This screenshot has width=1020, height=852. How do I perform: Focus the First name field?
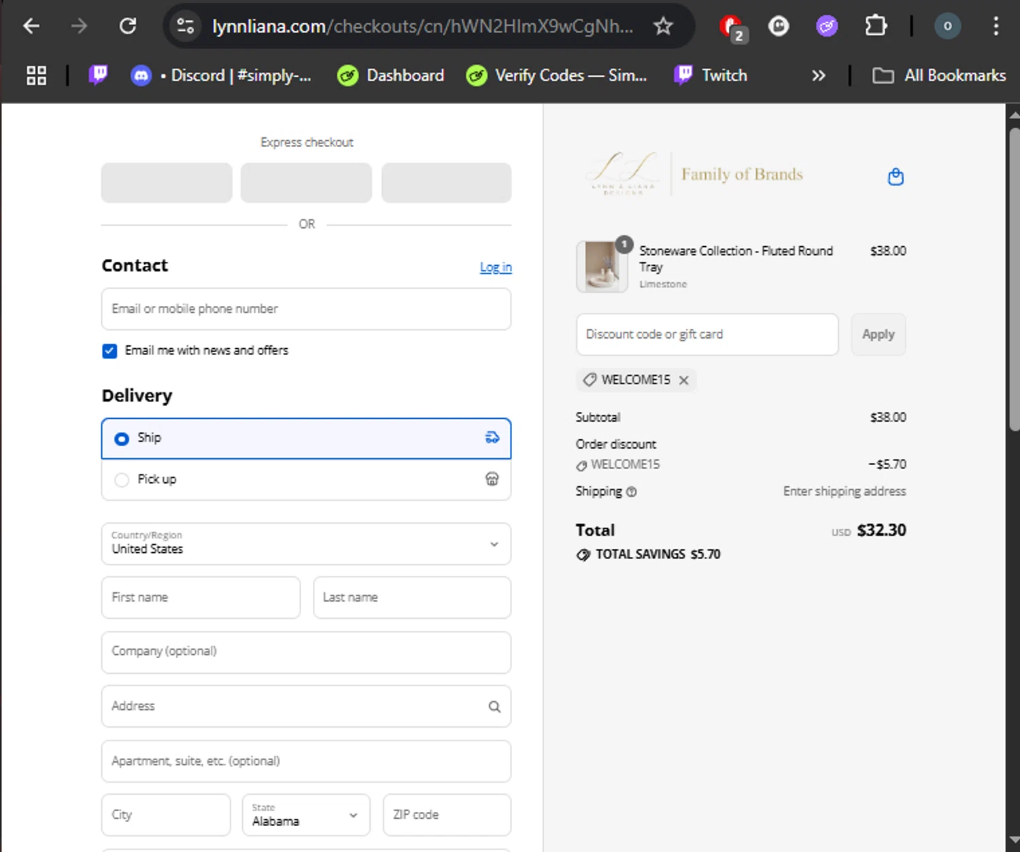(201, 598)
